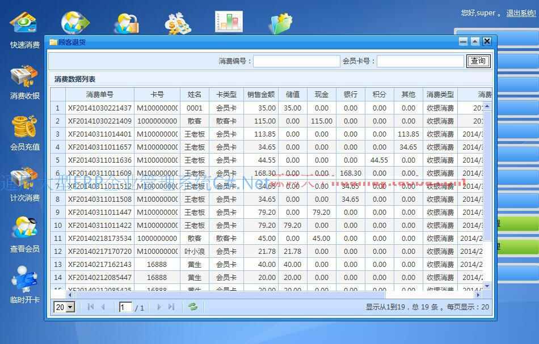Image resolution: width=539 pixels, height=344 pixels.
Task: Click the money bag top icon
Action: 178,23
